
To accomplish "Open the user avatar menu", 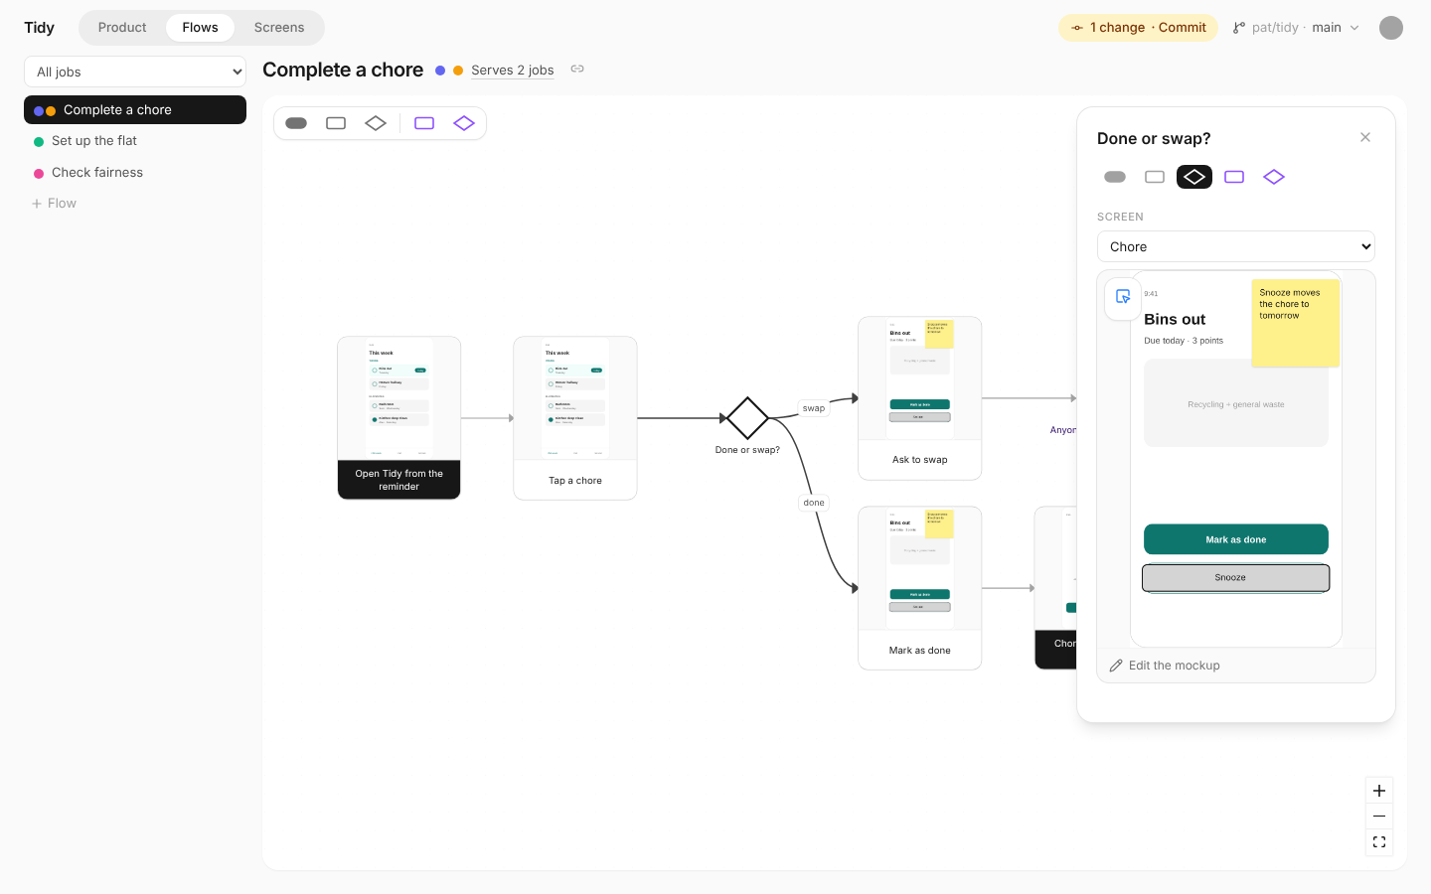I will tap(1391, 28).
